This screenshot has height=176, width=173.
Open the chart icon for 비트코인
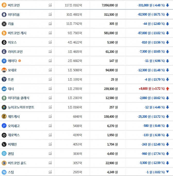point(50,5)
